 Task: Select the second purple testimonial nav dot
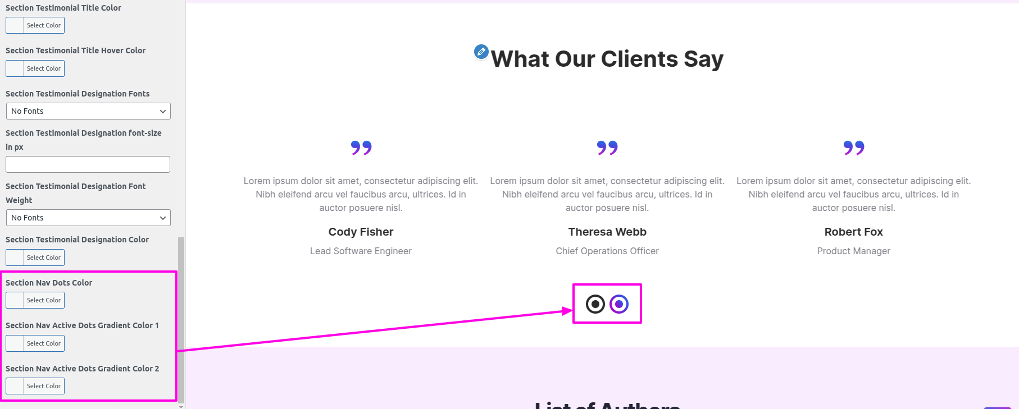pos(619,304)
